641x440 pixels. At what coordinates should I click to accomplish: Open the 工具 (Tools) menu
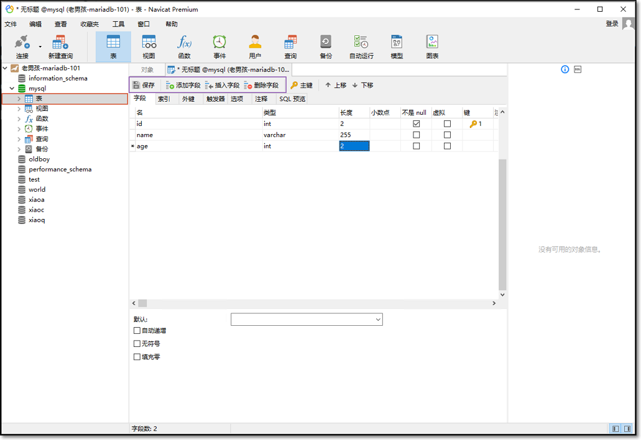118,24
